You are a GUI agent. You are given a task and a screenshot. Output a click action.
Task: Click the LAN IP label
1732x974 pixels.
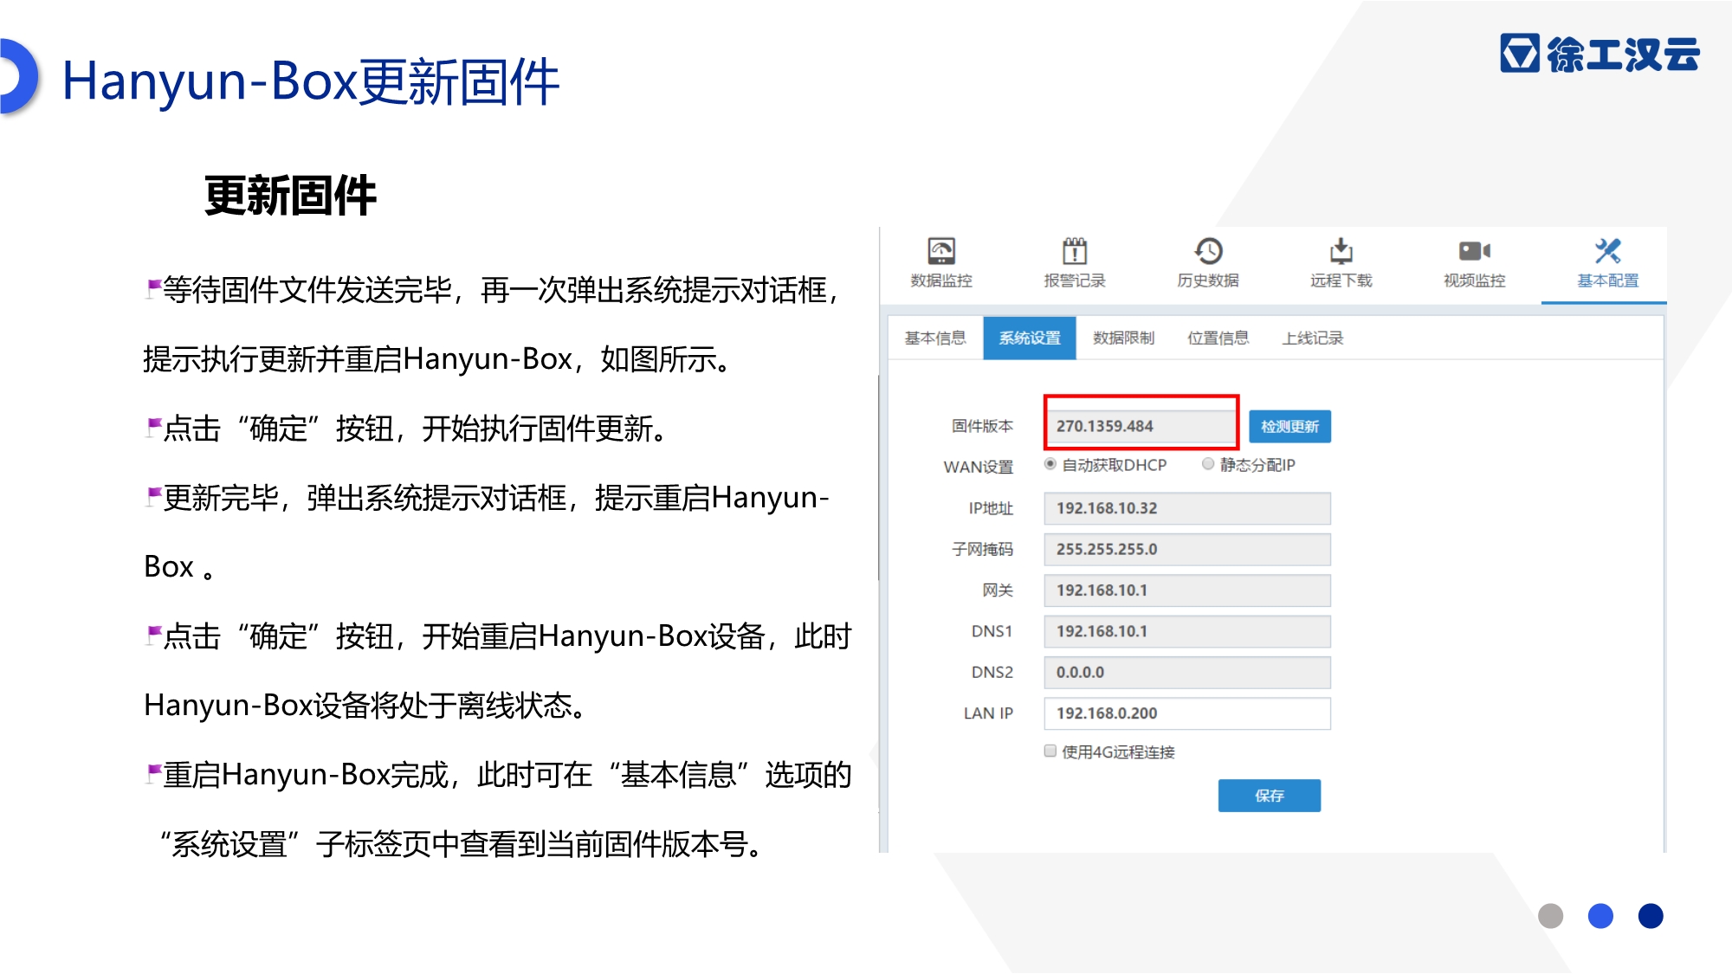(x=988, y=713)
